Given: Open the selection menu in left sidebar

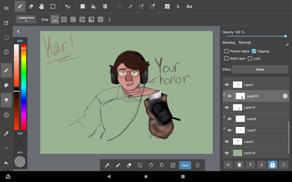Looking at the screenshot, I should (x=6, y=37).
